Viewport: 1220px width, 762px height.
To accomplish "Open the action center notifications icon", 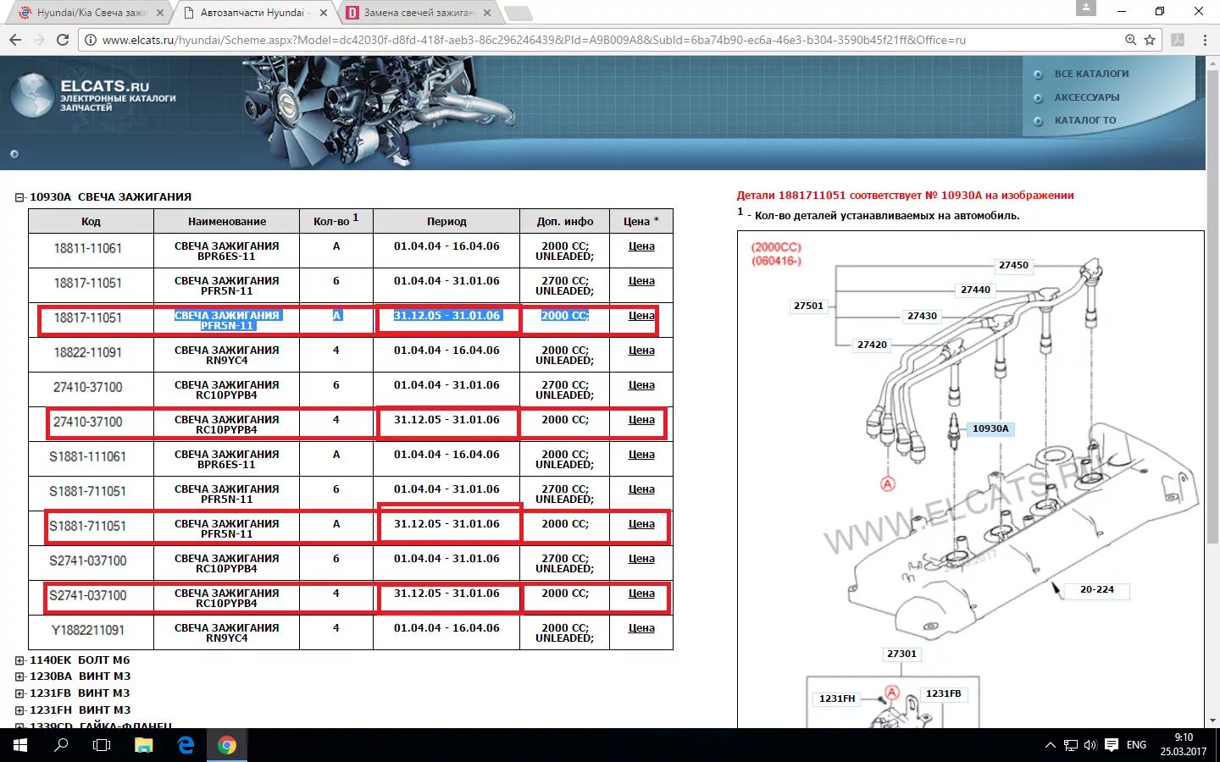I will coord(1112,745).
